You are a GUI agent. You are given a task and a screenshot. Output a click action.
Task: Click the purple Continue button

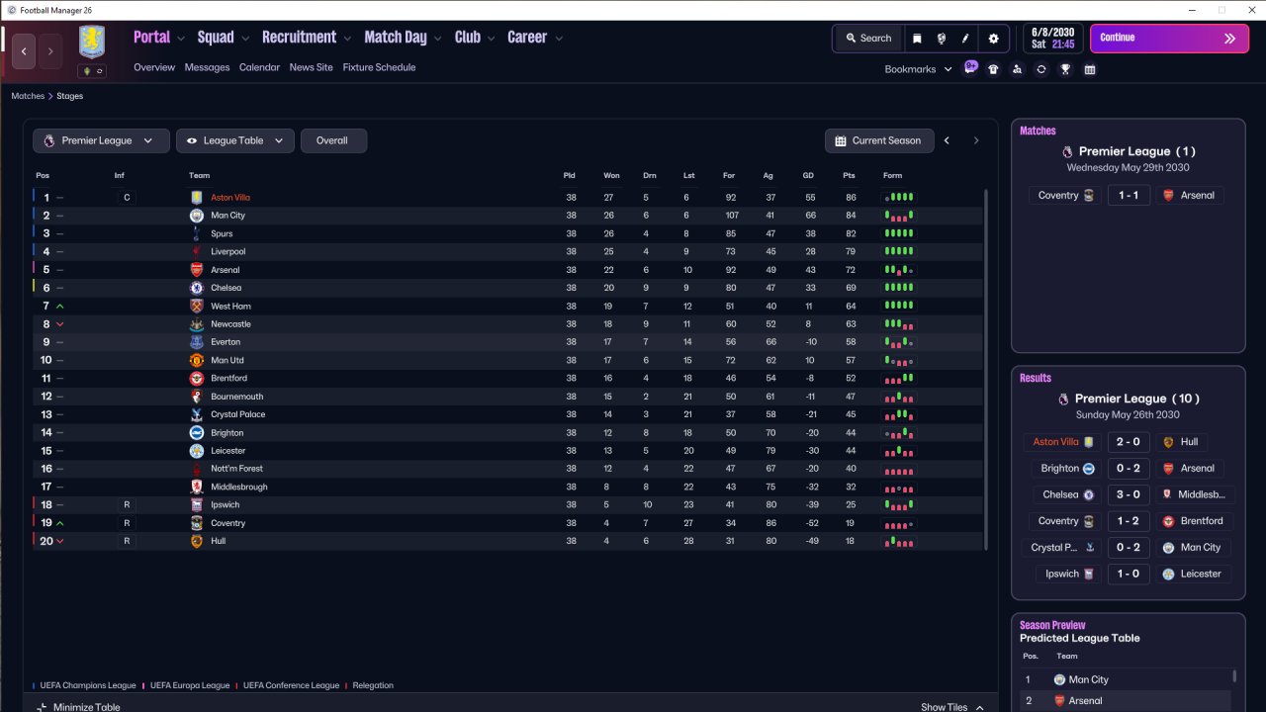tap(1169, 39)
